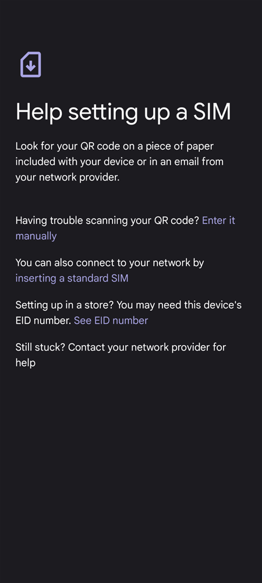Tap "You can also connect to your network by"
This screenshot has width=262, height=583.
coord(109,262)
